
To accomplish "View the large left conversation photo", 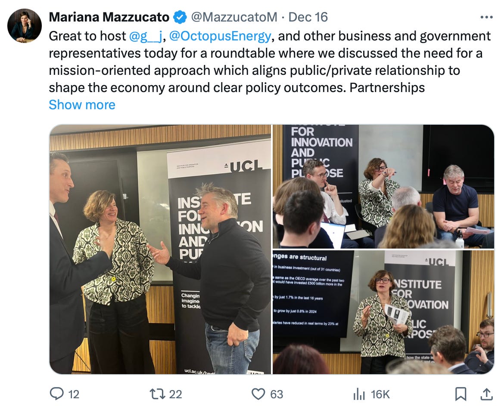I will (x=160, y=249).
